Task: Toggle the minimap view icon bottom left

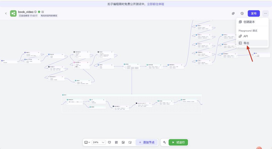Action: tap(86, 142)
